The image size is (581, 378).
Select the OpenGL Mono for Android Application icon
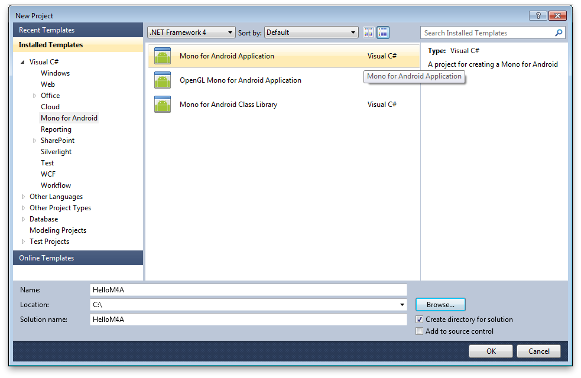163,80
